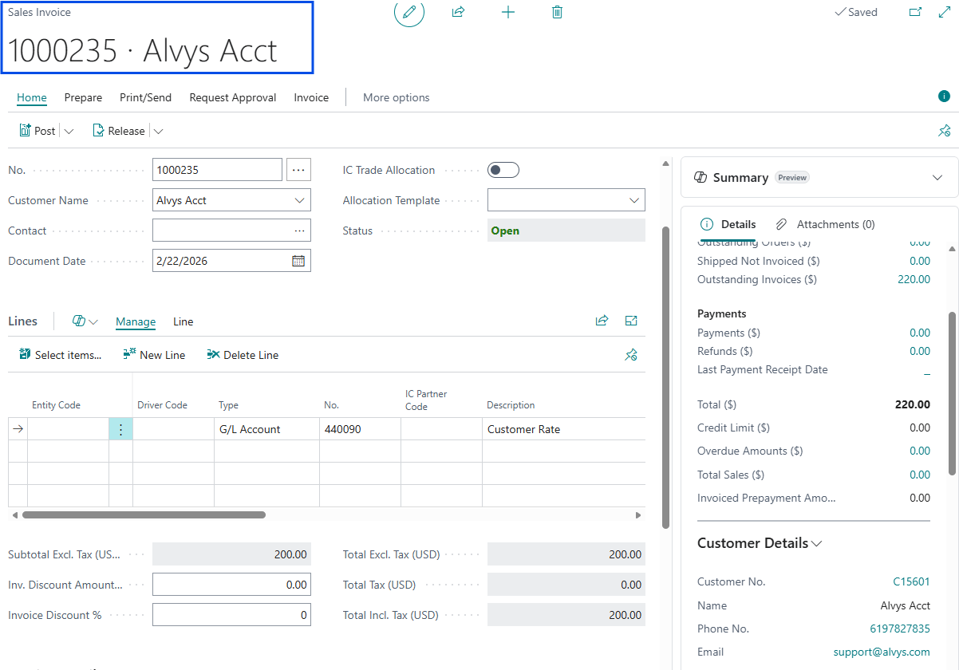The height and width of the screenshot is (670, 959).
Task: Open the Allocation Template dropdown
Action: (634, 200)
